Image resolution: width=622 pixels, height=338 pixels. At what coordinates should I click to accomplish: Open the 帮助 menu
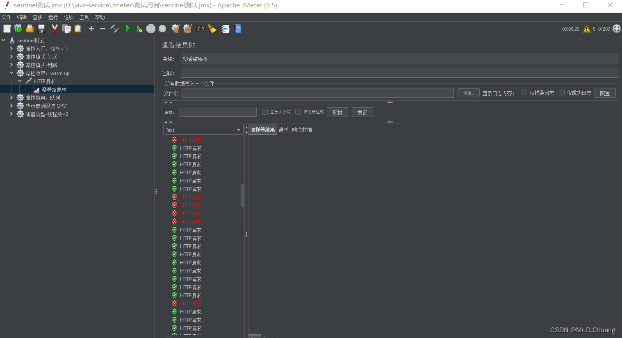(x=100, y=17)
